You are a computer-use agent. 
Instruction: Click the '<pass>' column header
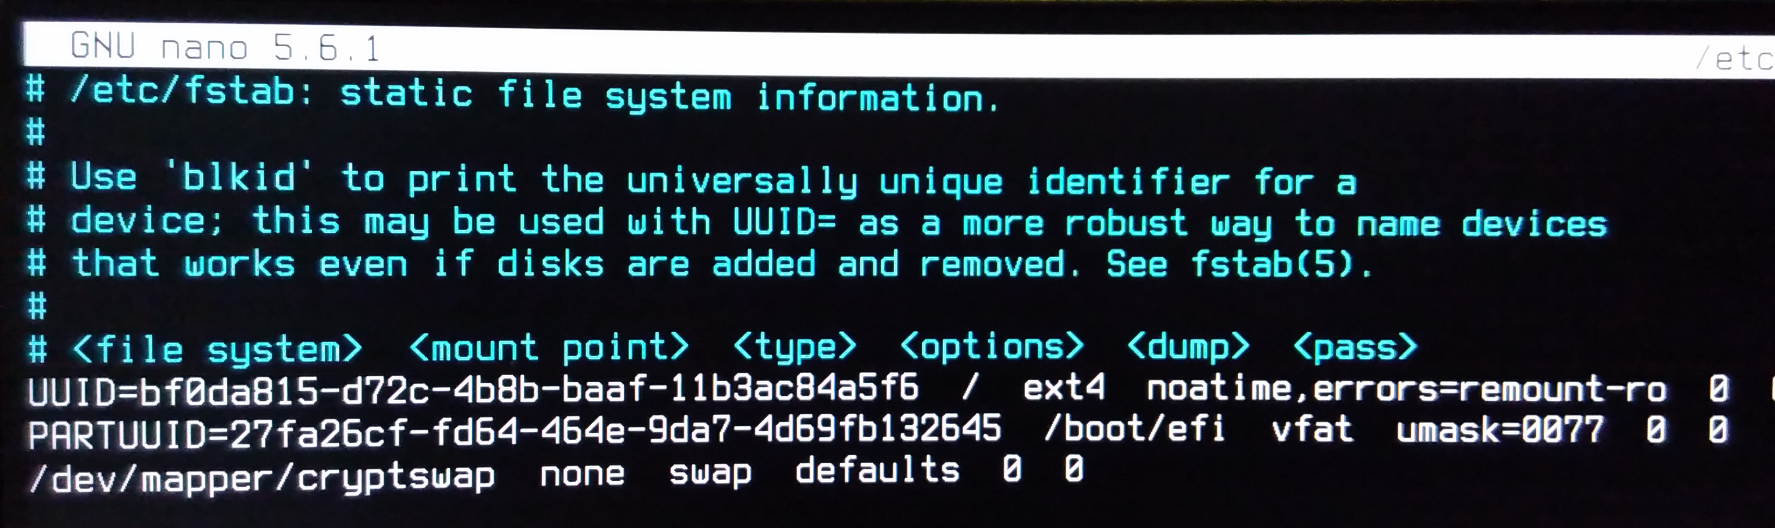click(x=1355, y=347)
